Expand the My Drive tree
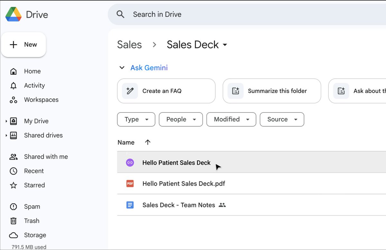 pyautogui.click(x=6, y=121)
